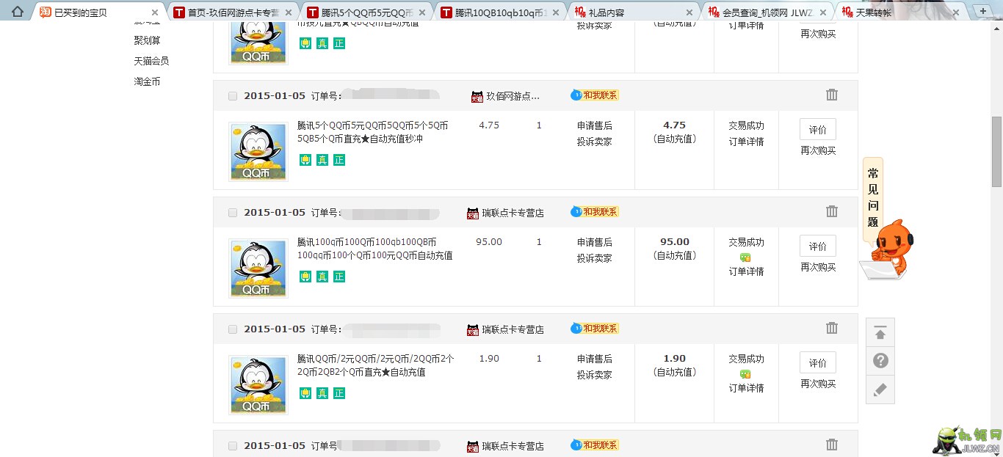The width and height of the screenshot is (1003, 457).
Task: Switch to the 腾讯10QB10qb10q币 tab
Action: (499, 12)
